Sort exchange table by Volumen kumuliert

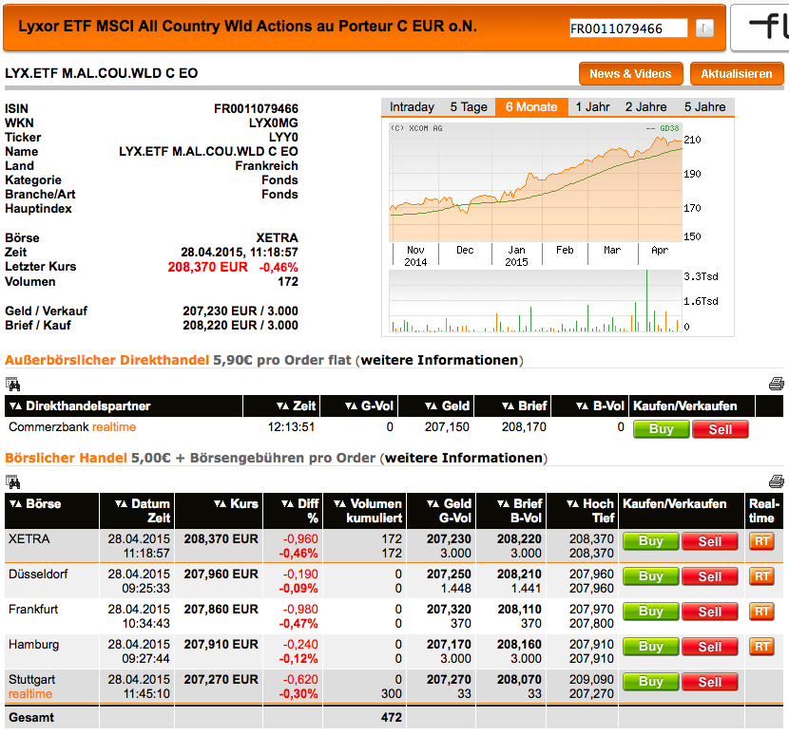[340, 503]
